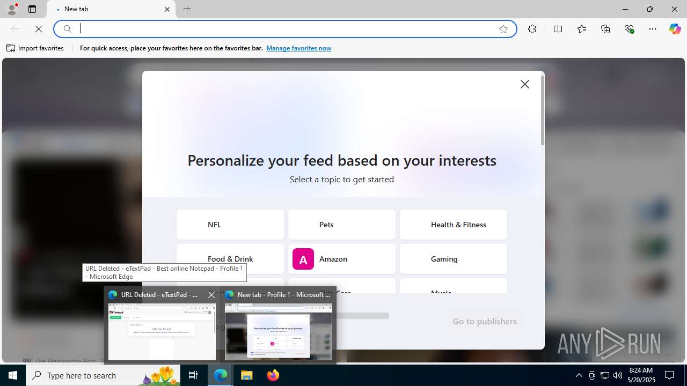Click Import favorites
Screen dimensions: 687x386
pyautogui.click(x=35, y=48)
